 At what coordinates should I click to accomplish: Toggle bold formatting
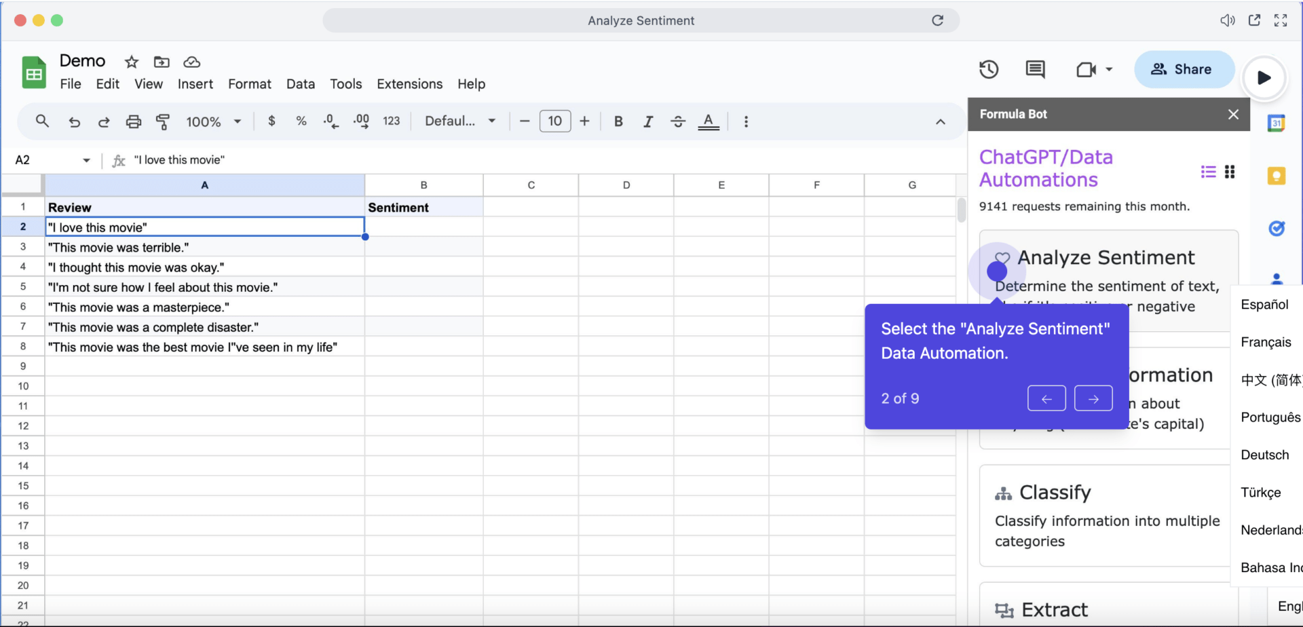click(618, 121)
